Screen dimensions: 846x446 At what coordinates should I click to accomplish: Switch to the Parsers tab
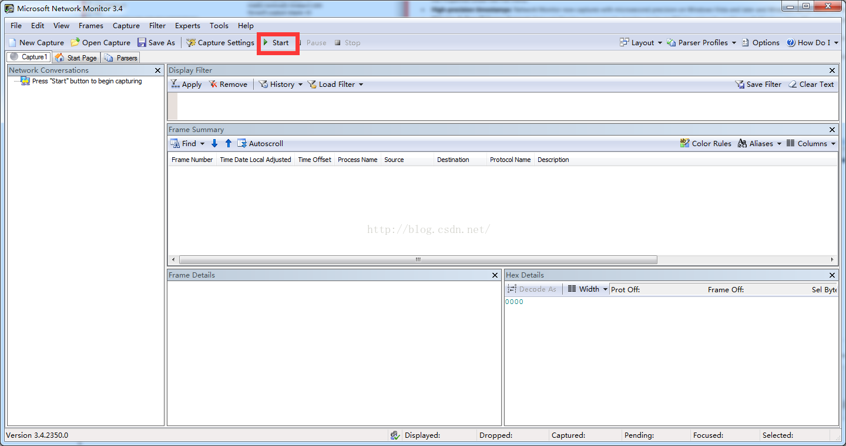120,58
